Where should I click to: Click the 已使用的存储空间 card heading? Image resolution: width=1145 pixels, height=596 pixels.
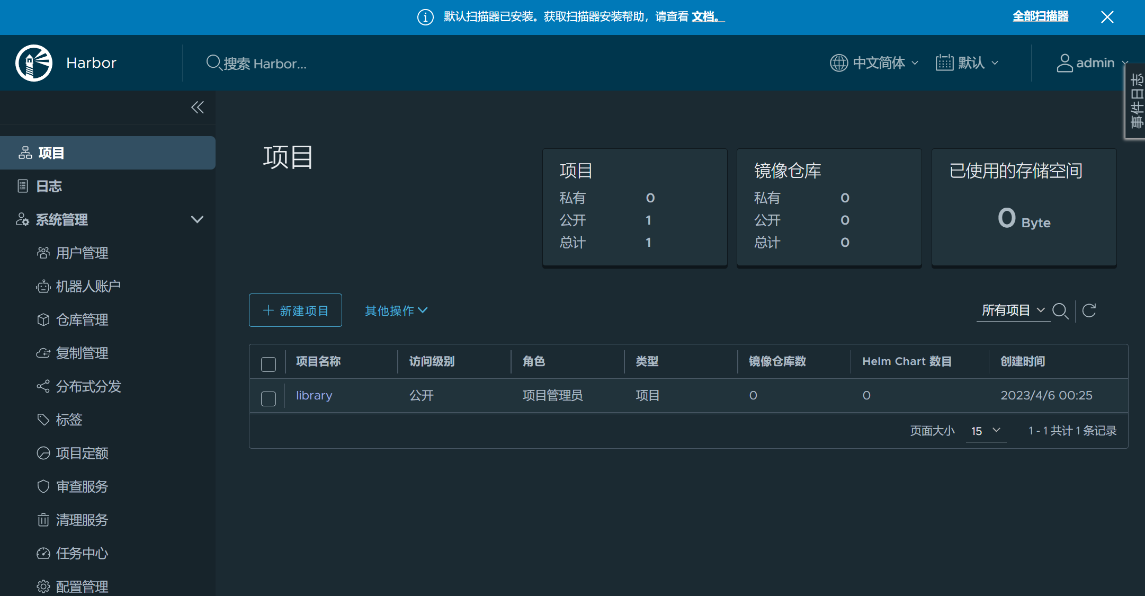tap(1016, 171)
